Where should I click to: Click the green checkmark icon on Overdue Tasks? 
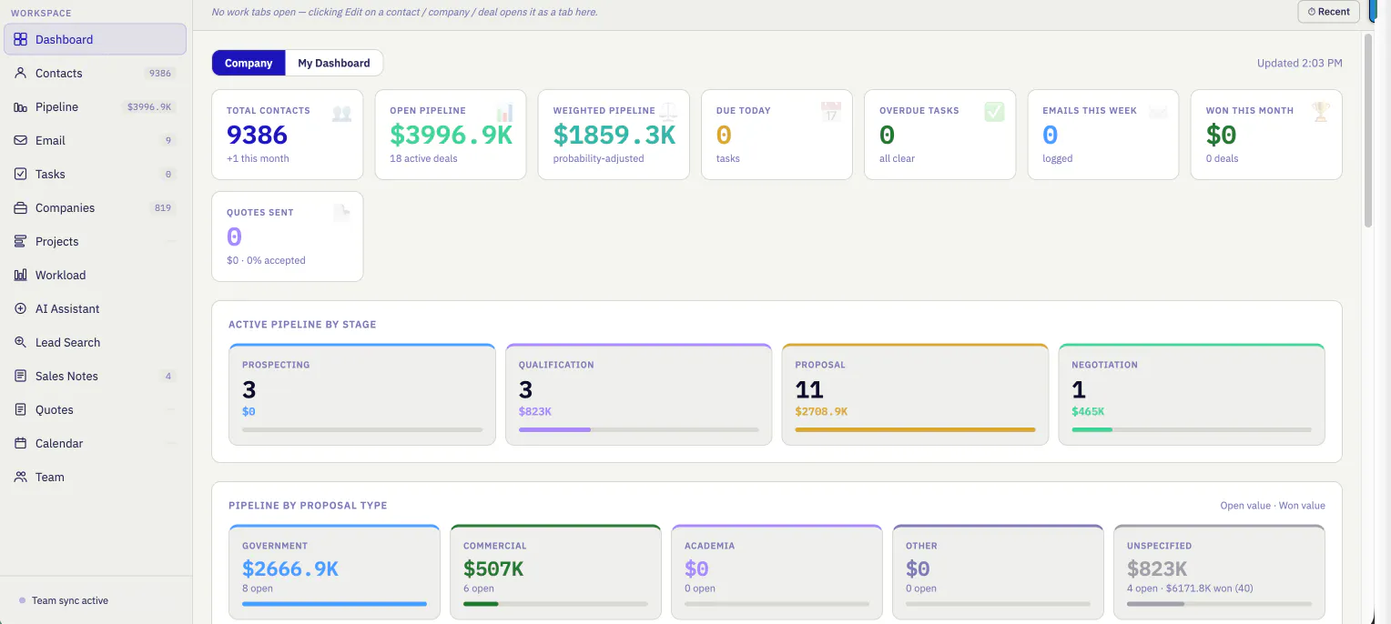(994, 112)
